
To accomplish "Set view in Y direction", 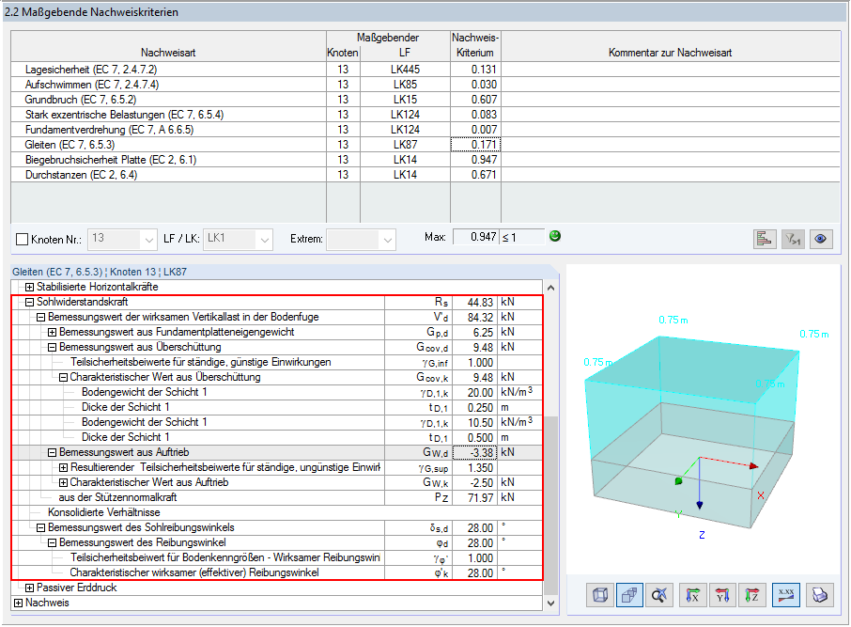I will (722, 595).
